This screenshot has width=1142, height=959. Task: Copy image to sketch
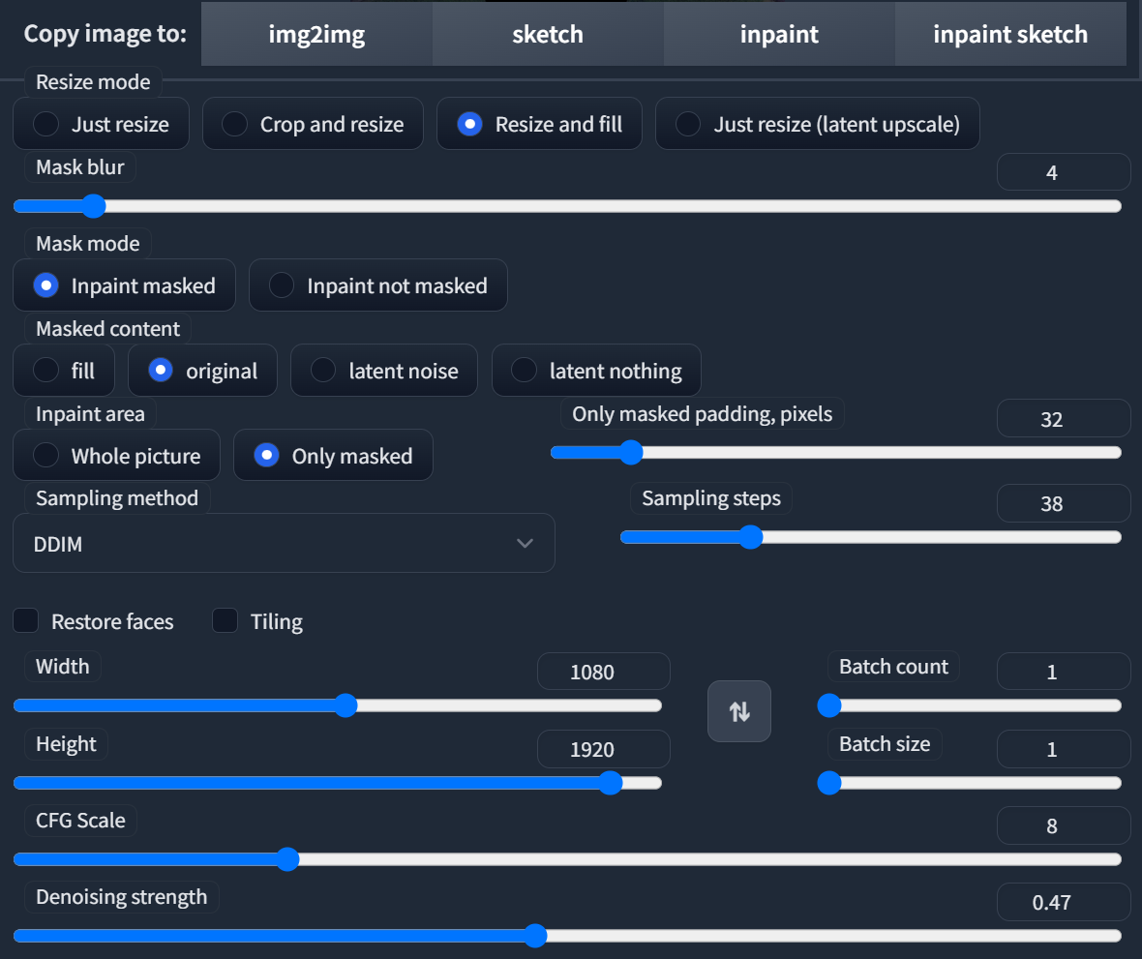pos(548,34)
